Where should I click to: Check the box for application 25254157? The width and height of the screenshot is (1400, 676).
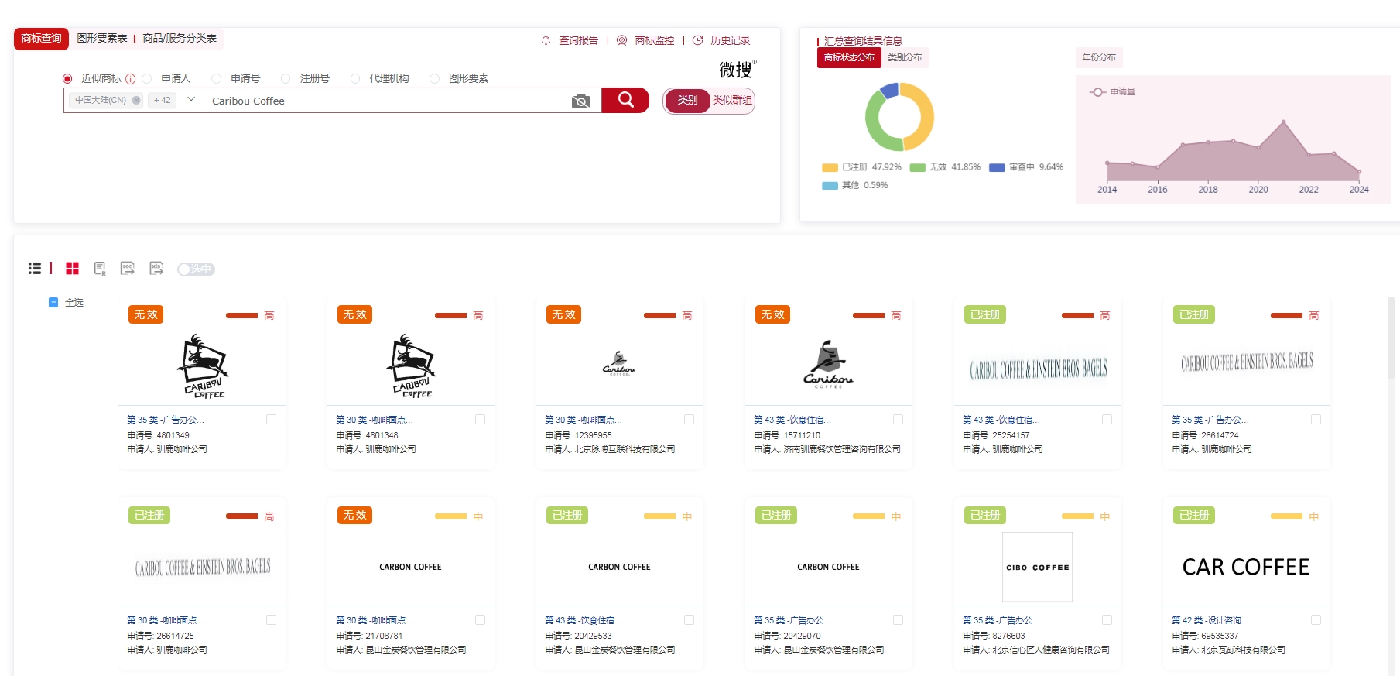(1107, 420)
